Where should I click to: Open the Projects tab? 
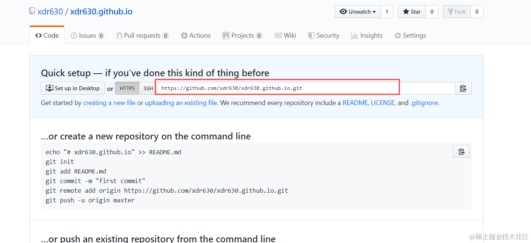(243, 36)
